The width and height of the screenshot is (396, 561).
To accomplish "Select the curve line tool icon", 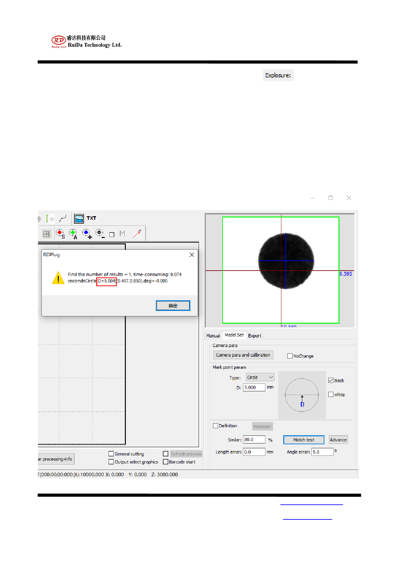I will click(x=63, y=218).
